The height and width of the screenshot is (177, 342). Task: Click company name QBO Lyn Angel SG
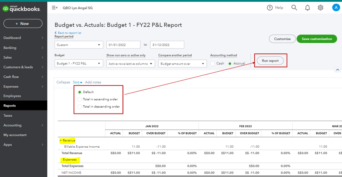[78, 8]
